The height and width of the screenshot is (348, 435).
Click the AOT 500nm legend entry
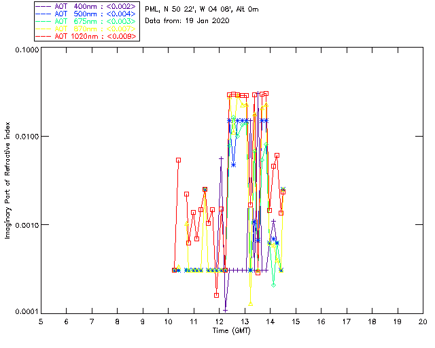click(x=86, y=14)
